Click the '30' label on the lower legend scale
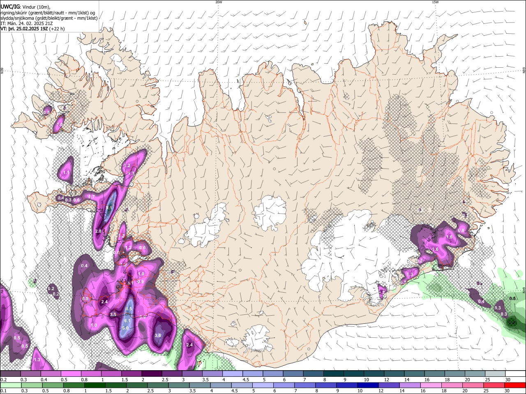Viewport: 526px width, 394px height. [x=508, y=391]
